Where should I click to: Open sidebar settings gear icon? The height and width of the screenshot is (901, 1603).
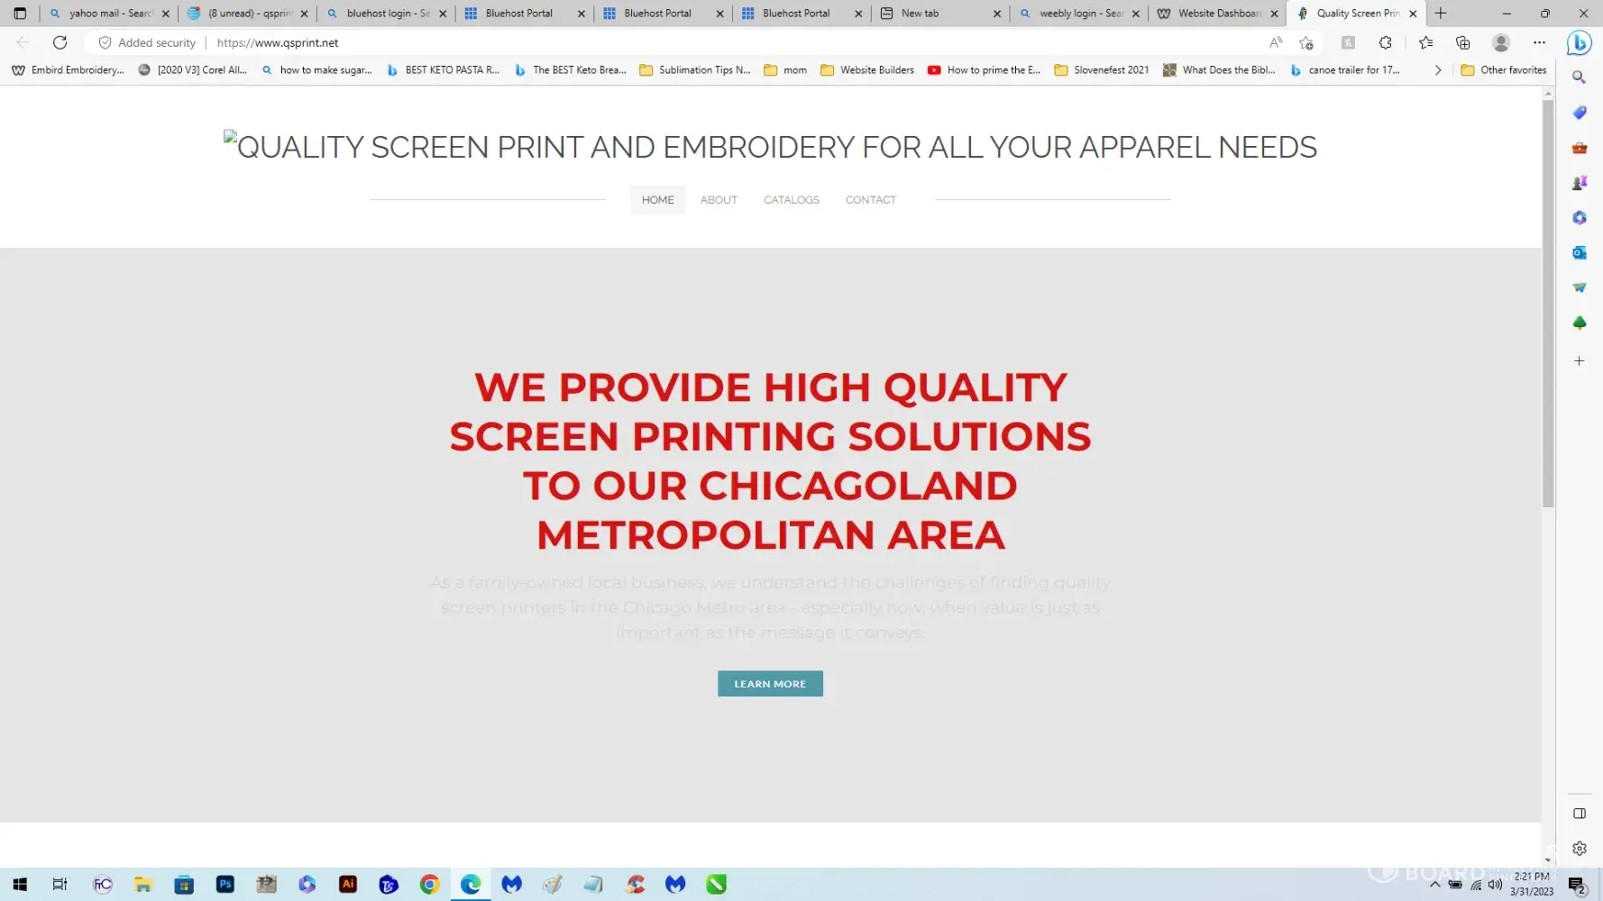(1579, 849)
